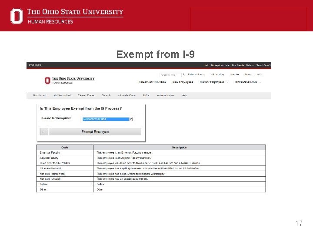
Task: Click the Code column header
Action: pos(65,148)
